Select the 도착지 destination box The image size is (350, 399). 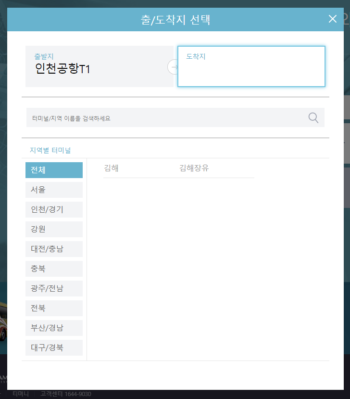click(251, 66)
